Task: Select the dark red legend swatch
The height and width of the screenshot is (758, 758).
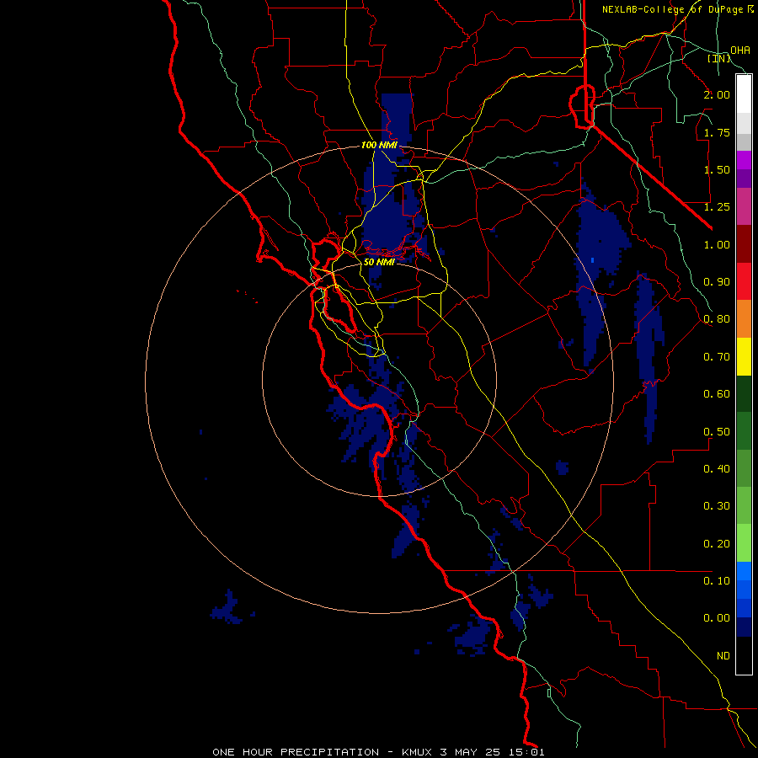Action: (x=744, y=244)
